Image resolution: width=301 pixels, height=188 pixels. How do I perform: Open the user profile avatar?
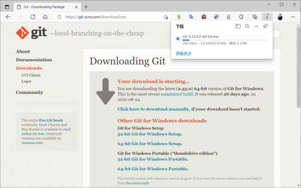280,17
